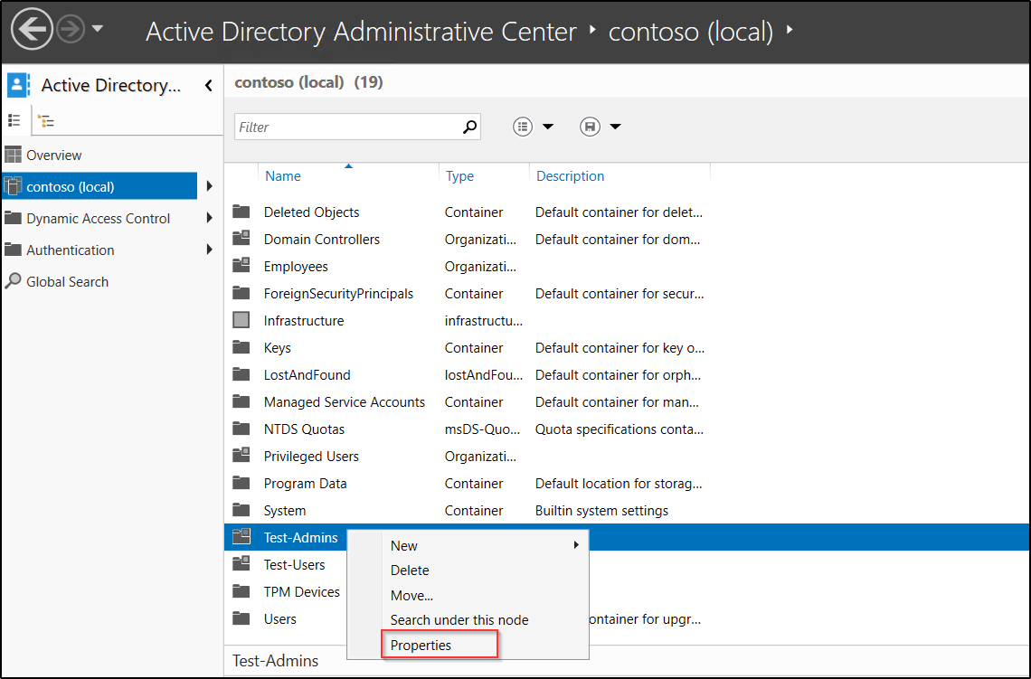
Task: Switch to list view icon in navigation pane
Action: pyautogui.click(x=14, y=120)
